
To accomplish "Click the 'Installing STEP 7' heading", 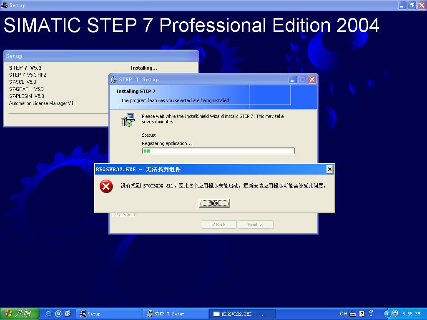I will 136,91.
